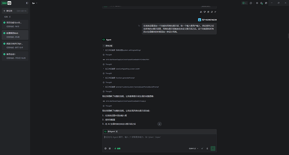Click the last Thought entry above the numbered list
Image resolution: width=289 pixels, height=155 pixels.
[107, 106]
